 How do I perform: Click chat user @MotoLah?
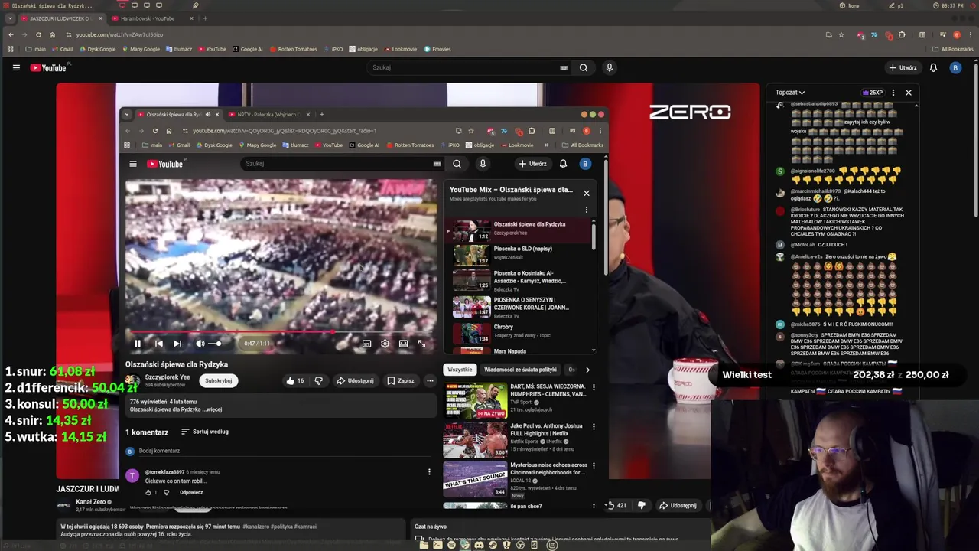pyautogui.click(x=803, y=245)
